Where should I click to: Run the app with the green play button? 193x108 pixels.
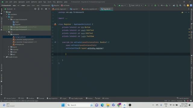click(146, 5)
